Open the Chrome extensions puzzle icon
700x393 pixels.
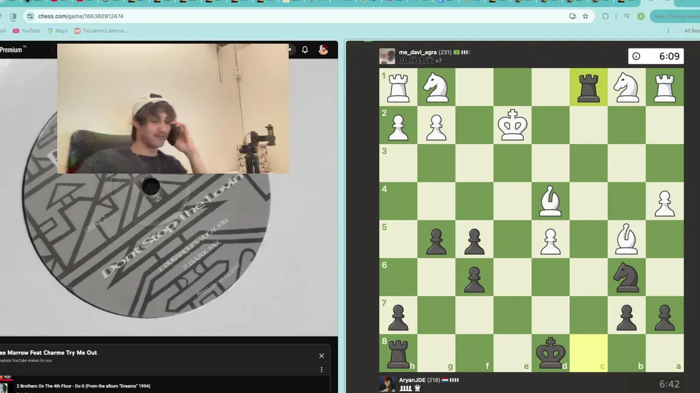click(605, 16)
